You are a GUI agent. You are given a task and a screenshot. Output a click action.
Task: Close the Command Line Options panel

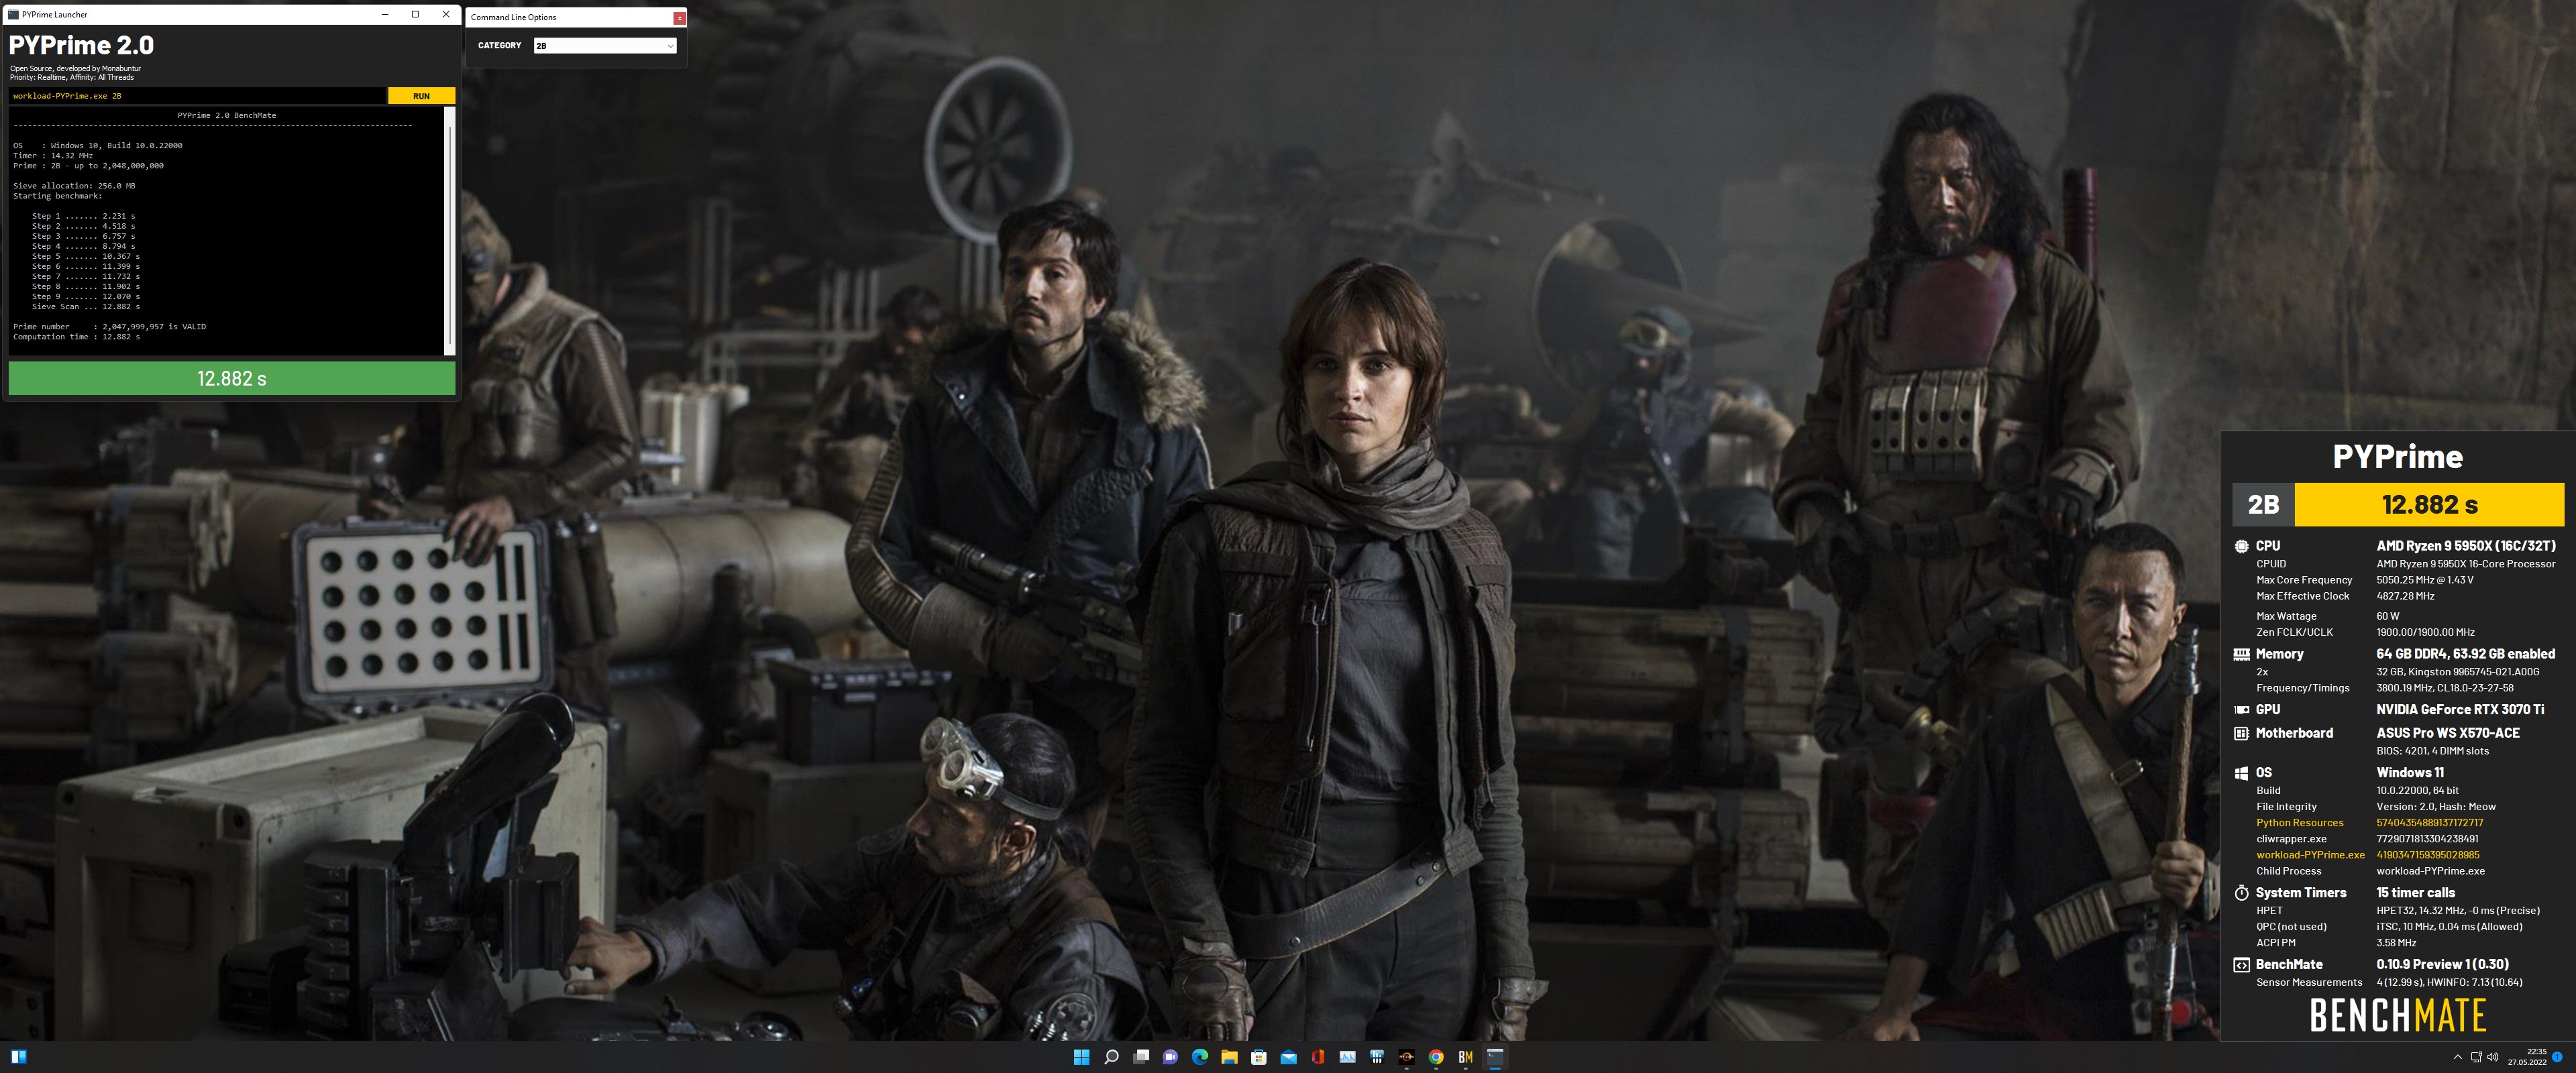coord(679,17)
